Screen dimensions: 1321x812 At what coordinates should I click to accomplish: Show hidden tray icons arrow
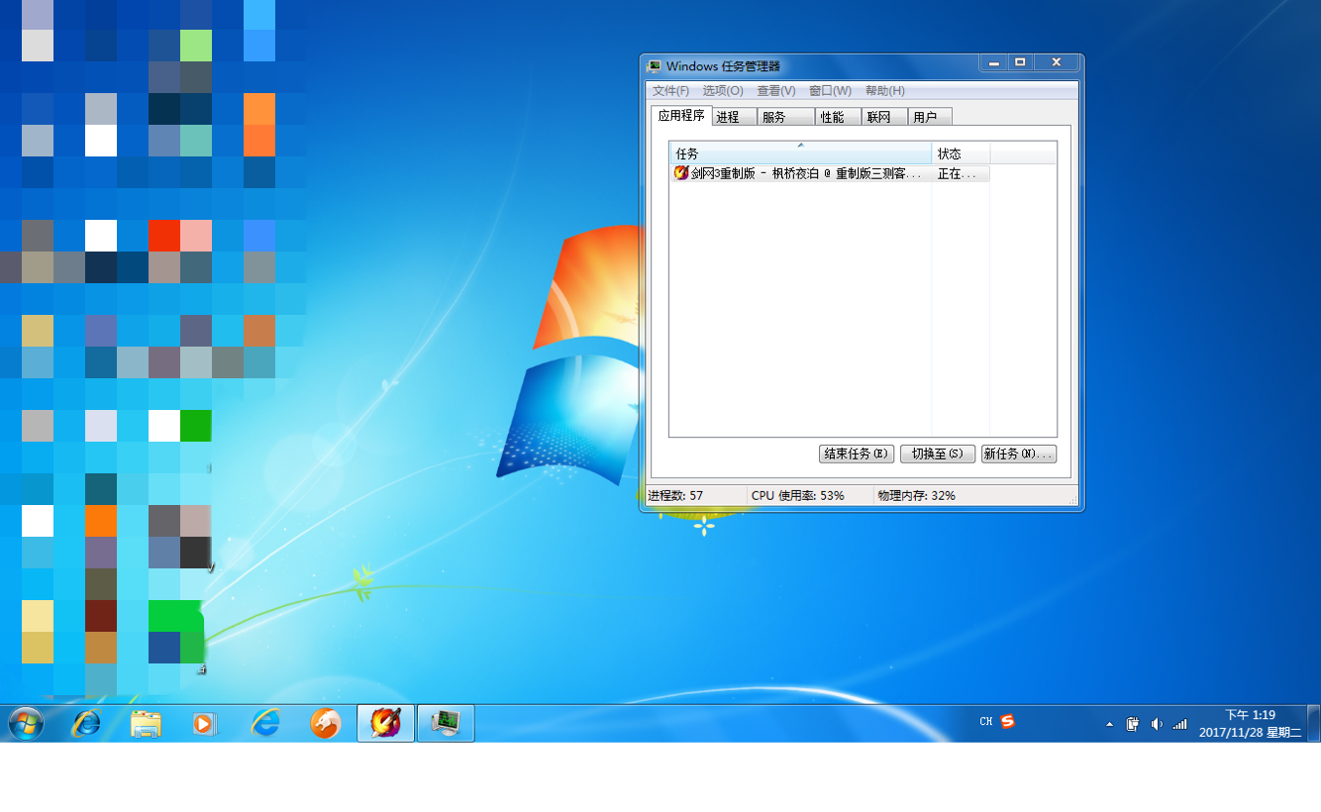[x=1110, y=725]
